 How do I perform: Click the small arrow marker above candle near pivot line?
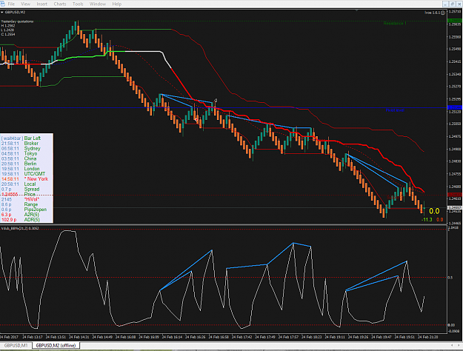pos(216,101)
